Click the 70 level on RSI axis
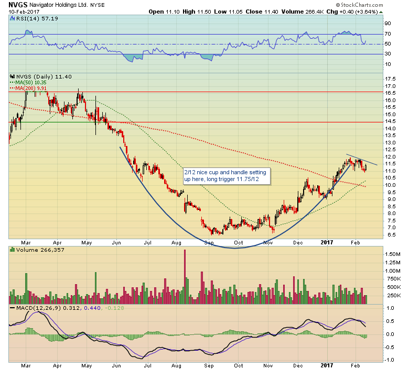 pos(388,34)
